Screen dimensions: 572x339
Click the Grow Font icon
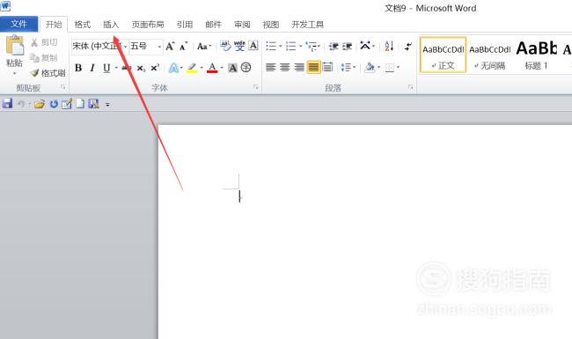[170, 47]
